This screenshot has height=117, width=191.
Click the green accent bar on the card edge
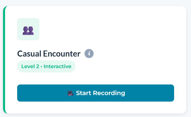[4, 60]
